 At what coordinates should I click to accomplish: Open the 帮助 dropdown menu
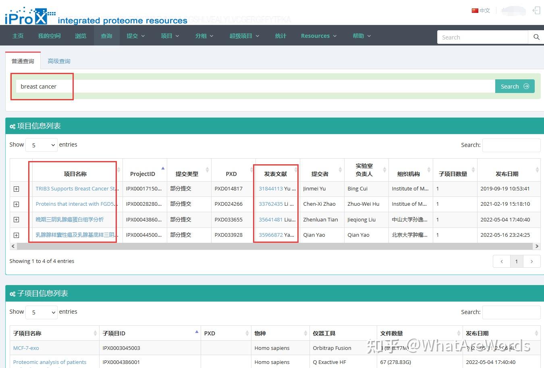pos(361,36)
